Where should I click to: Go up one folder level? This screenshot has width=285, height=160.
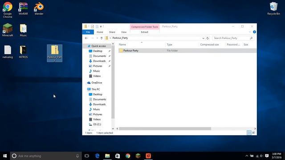(x=102, y=38)
